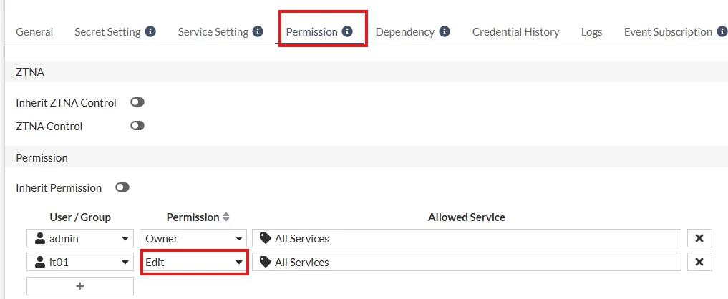
Task: Open the Owner permission dropdown
Action: (193, 238)
